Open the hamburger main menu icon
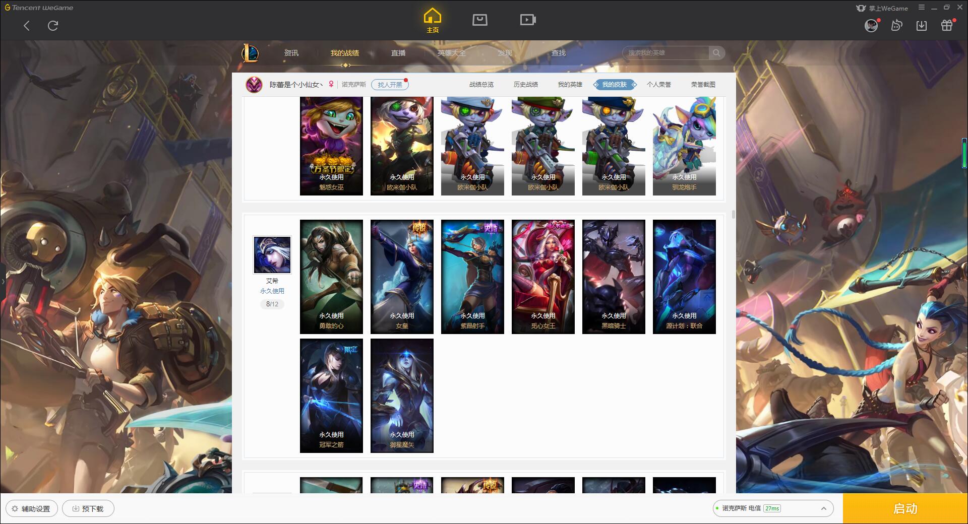This screenshot has width=968, height=524. click(x=922, y=8)
